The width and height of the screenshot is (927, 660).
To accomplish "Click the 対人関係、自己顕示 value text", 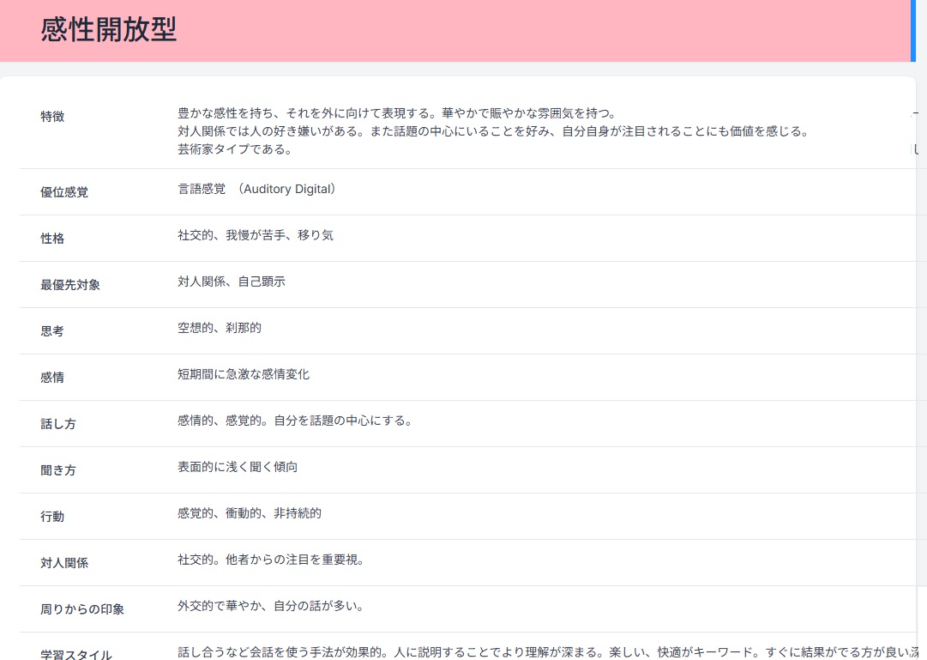I will point(231,282).
